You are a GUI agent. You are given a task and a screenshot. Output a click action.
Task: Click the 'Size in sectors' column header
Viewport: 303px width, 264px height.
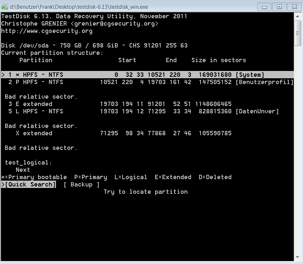(x=219, y=60)
